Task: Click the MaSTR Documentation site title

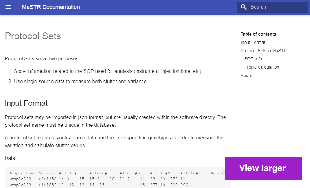Action: tap(51, 7)
